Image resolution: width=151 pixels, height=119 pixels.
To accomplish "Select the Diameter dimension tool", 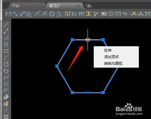I will click(52, 14).
